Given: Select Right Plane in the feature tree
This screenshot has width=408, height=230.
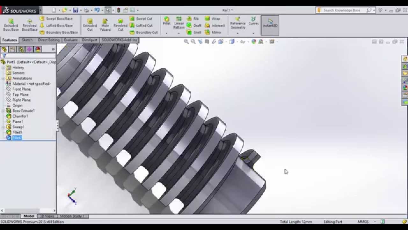Looking at the screenshot, I should [21, 100].
